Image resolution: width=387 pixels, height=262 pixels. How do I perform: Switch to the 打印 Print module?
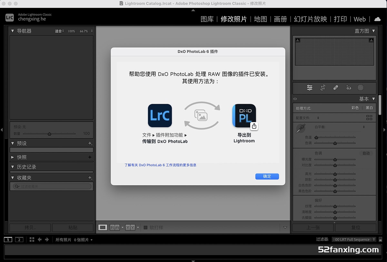pos(340,19)
